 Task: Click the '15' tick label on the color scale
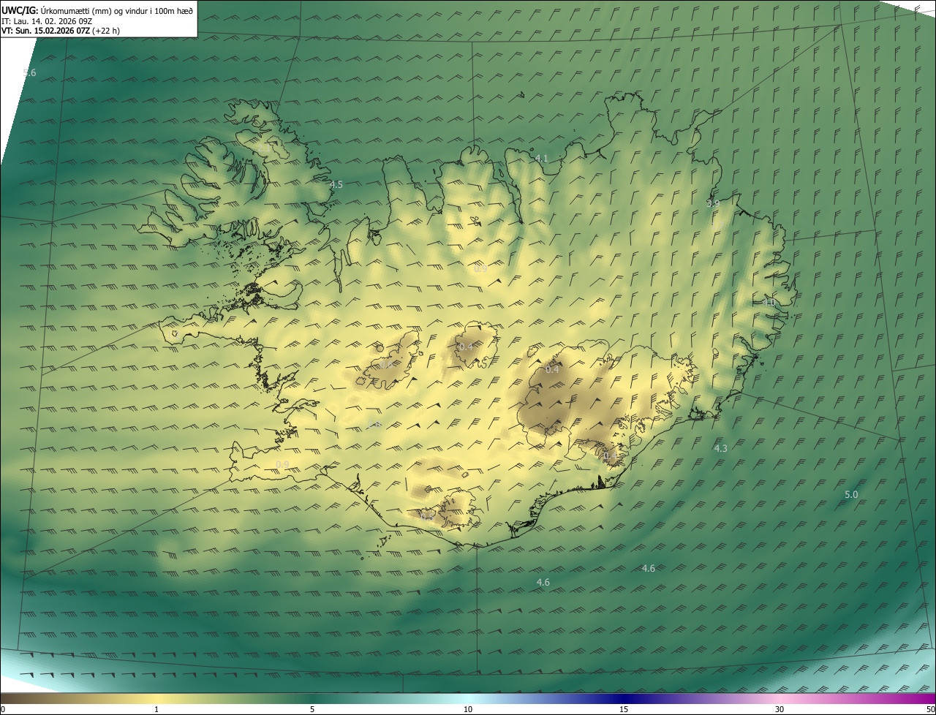624,710
